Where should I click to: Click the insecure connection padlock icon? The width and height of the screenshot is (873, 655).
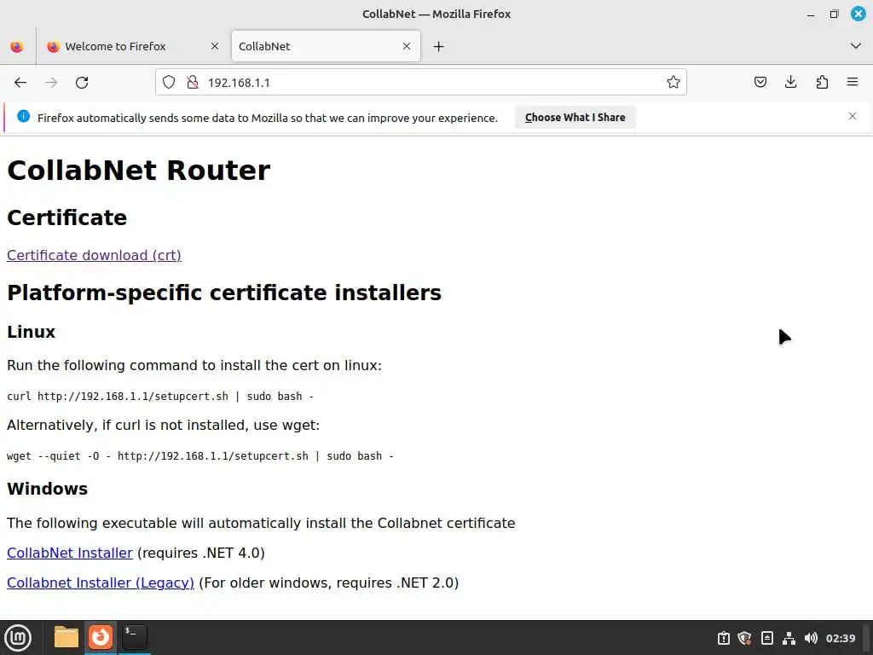click(x=193, y=83)
